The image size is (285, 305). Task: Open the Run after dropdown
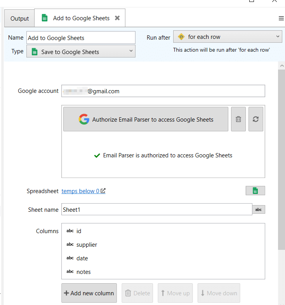click(x=228, y=37)
